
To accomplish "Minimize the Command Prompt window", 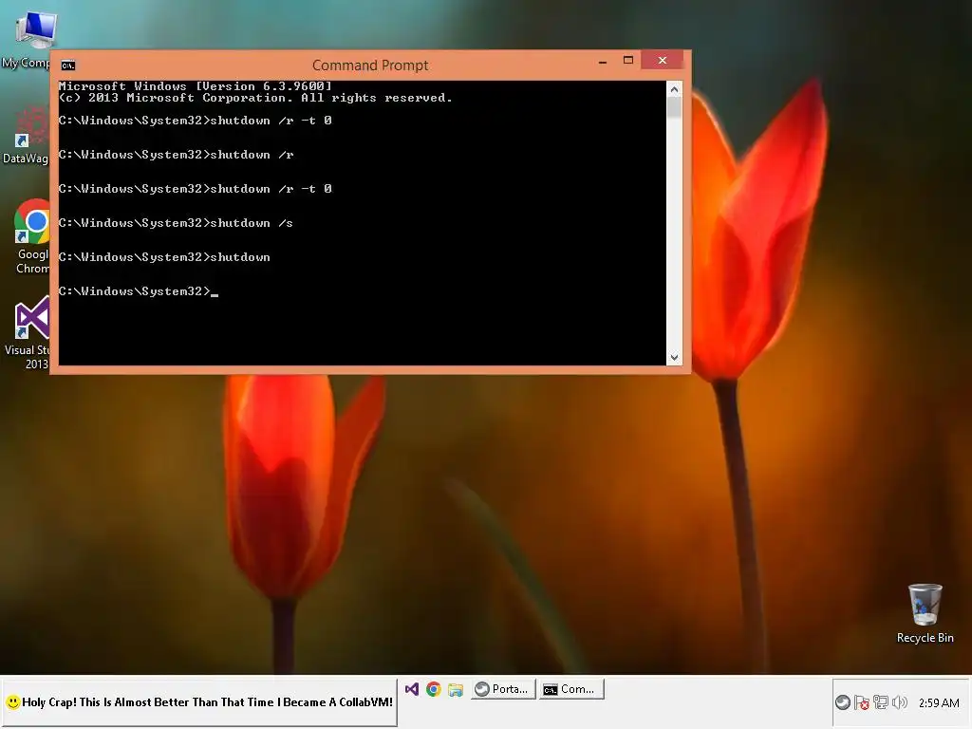I will point(603,62).
